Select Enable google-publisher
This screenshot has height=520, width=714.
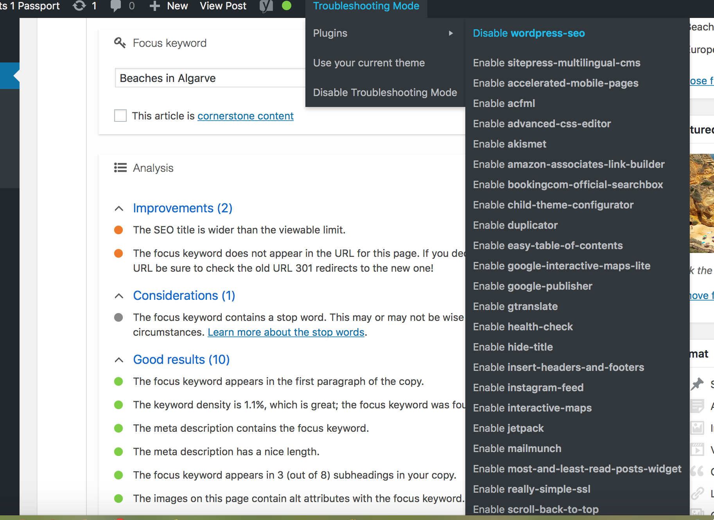pyautogui.click(x=533, y=286)
